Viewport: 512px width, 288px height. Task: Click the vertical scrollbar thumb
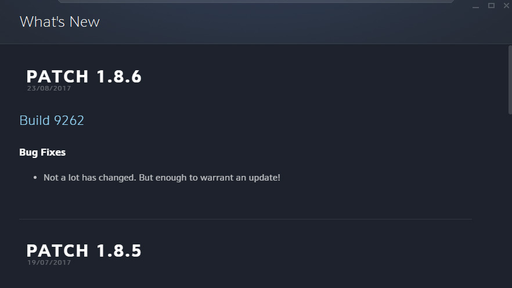pos(510,80)
